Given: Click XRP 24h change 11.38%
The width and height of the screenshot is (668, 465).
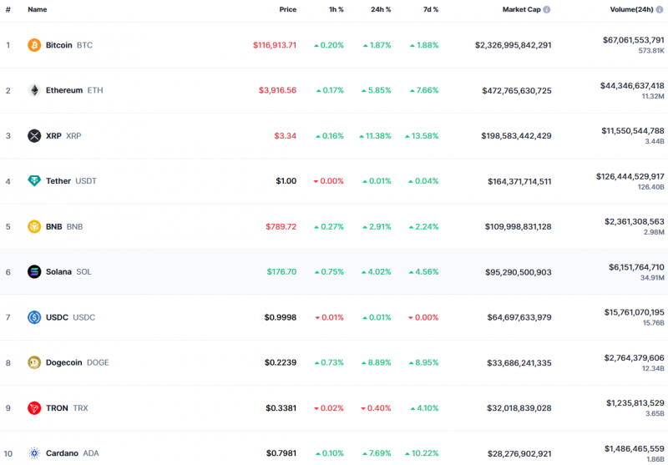Looking at the screenshot, I should tap(375, 136).
